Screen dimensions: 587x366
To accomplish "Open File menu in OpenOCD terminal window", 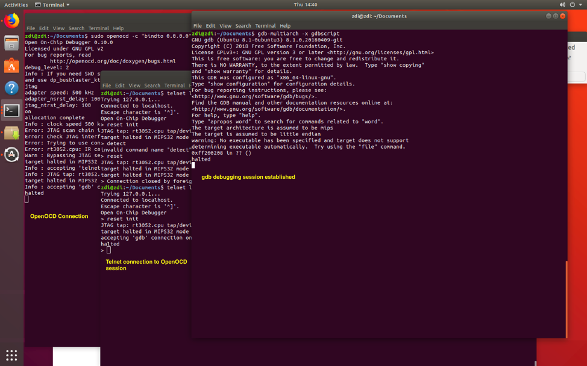I will [x=31, y=28].
